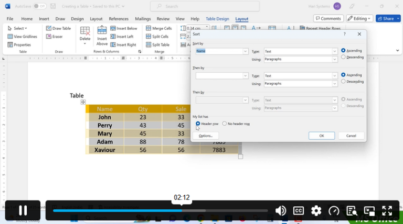Screen dimensions: 403x224
Task: Switch to the References tab
Action: point(119,19)
